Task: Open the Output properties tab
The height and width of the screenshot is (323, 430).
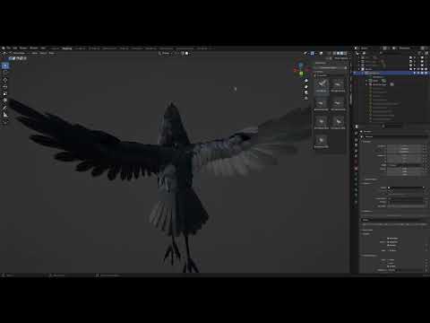Action: [356, 145]
